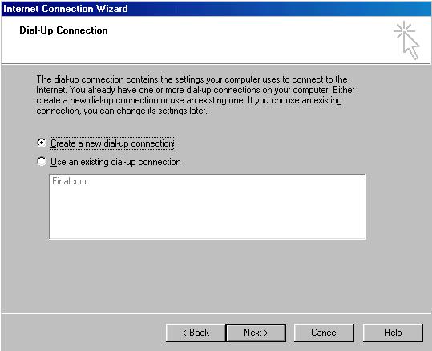Continue the wizard with the Next button
Image resolution: width=432 pixels, height=351 pixels.
256,333
